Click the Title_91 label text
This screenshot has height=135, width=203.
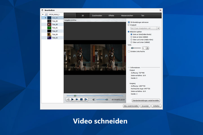(55, 28)
